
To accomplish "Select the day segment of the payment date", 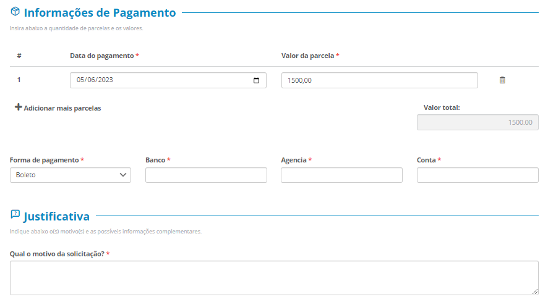I will 80,80.
